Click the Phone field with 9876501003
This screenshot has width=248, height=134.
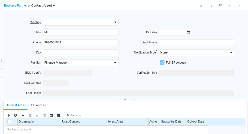[x=80, y=43]
